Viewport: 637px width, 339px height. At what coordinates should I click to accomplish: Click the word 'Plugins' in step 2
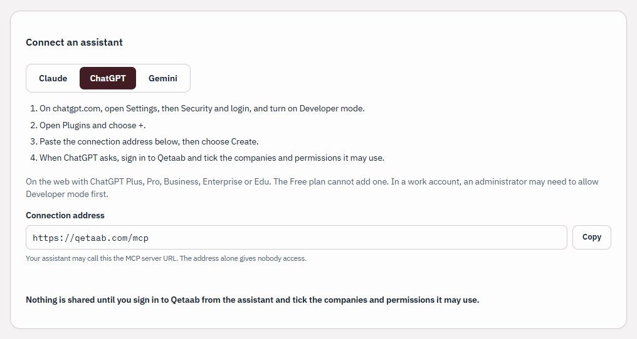tap(76, 125)
